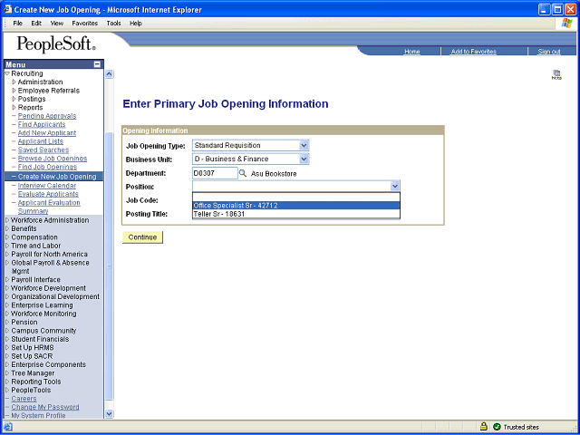Screen dimensions: 580x435
Task: Collapse the Menu panel with the minus icon
Action: 97,64
